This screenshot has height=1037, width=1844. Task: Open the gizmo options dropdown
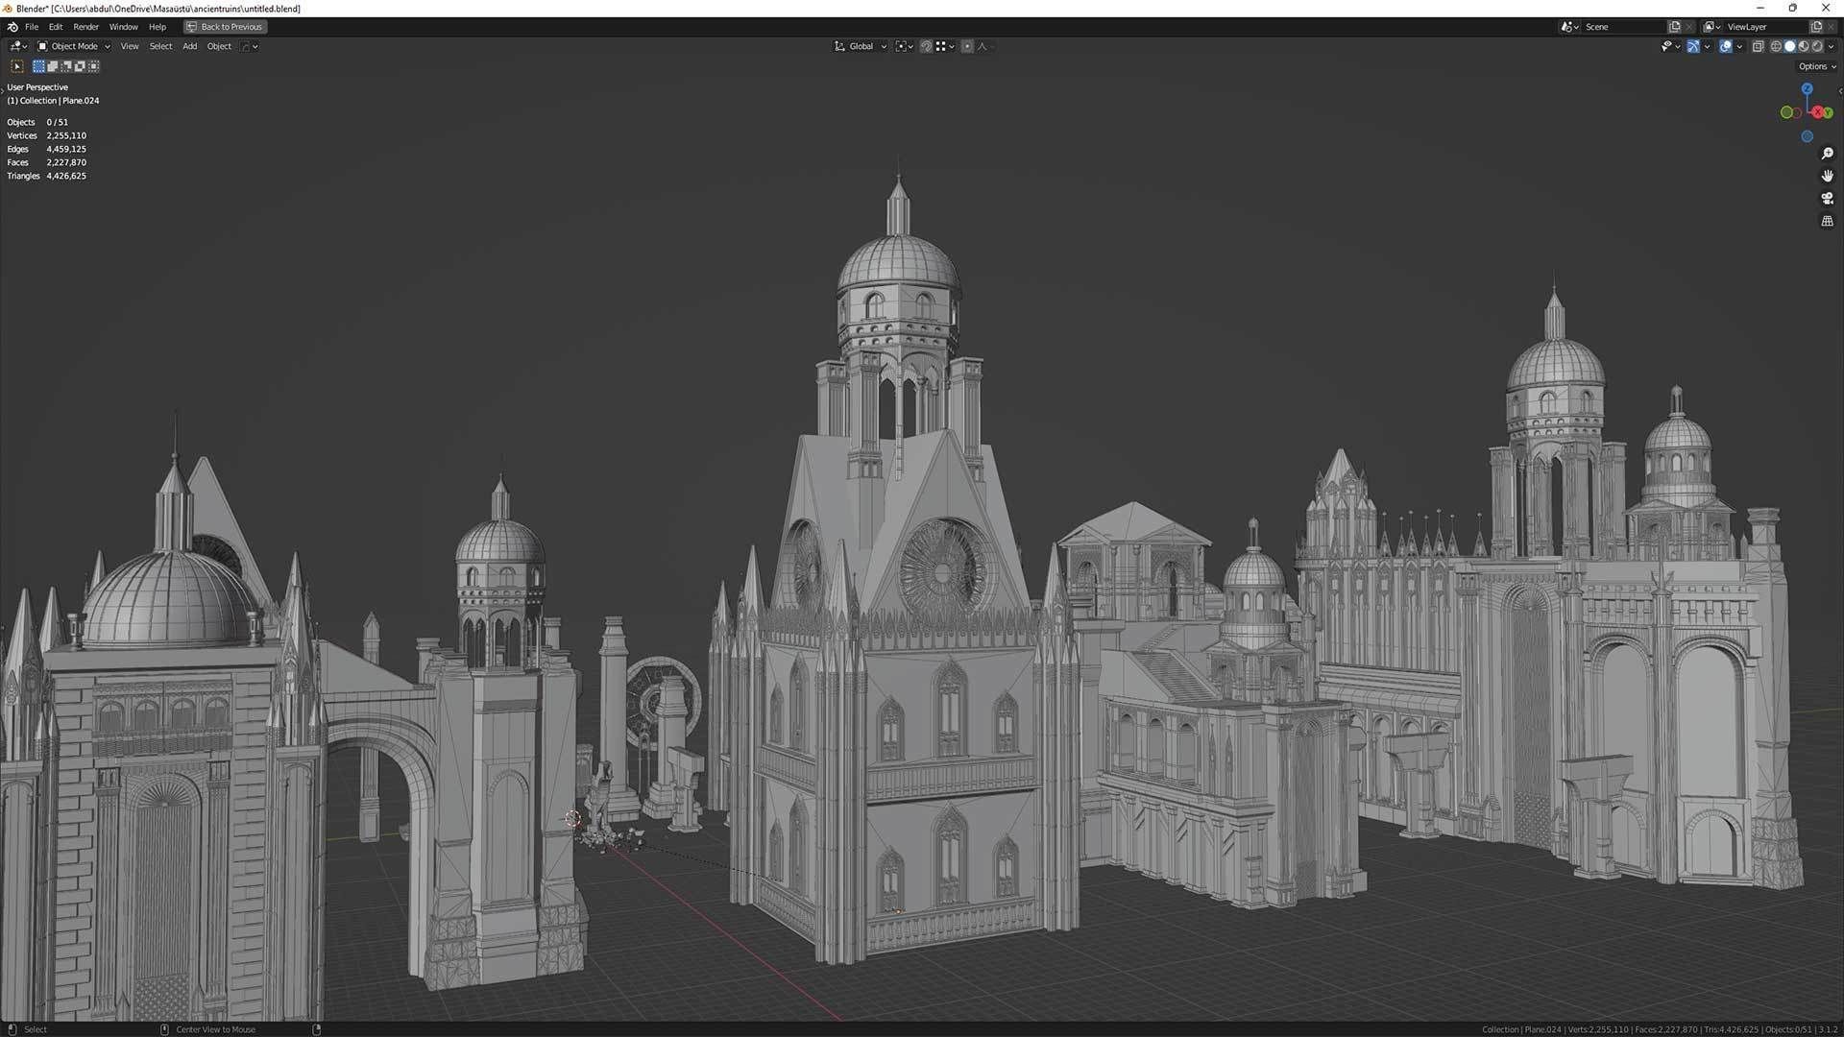[1707, 46]
